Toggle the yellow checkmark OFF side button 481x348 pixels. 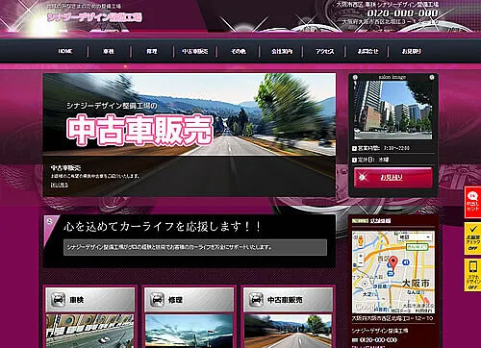click(x=472, y=238)
